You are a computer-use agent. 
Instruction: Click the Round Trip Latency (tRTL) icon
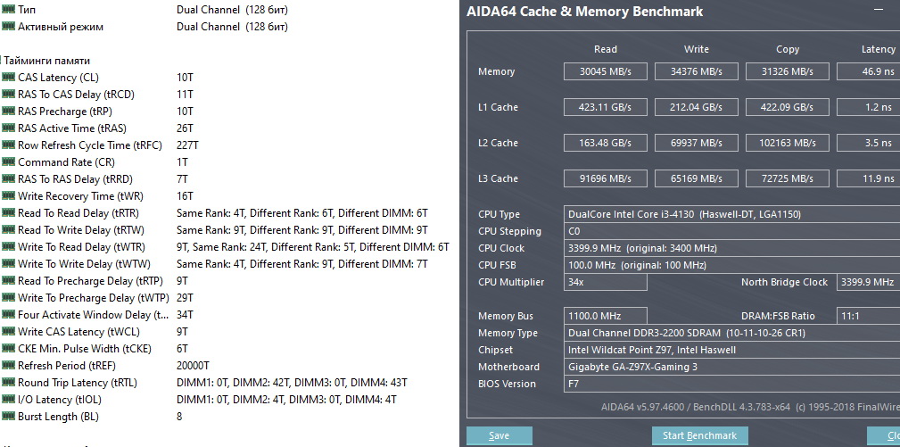click(9, 383)
